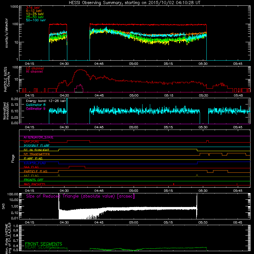Screen dimensions: 254x254
Task: Click "05:15" under the Flags panel
Action: pos(169,191)
